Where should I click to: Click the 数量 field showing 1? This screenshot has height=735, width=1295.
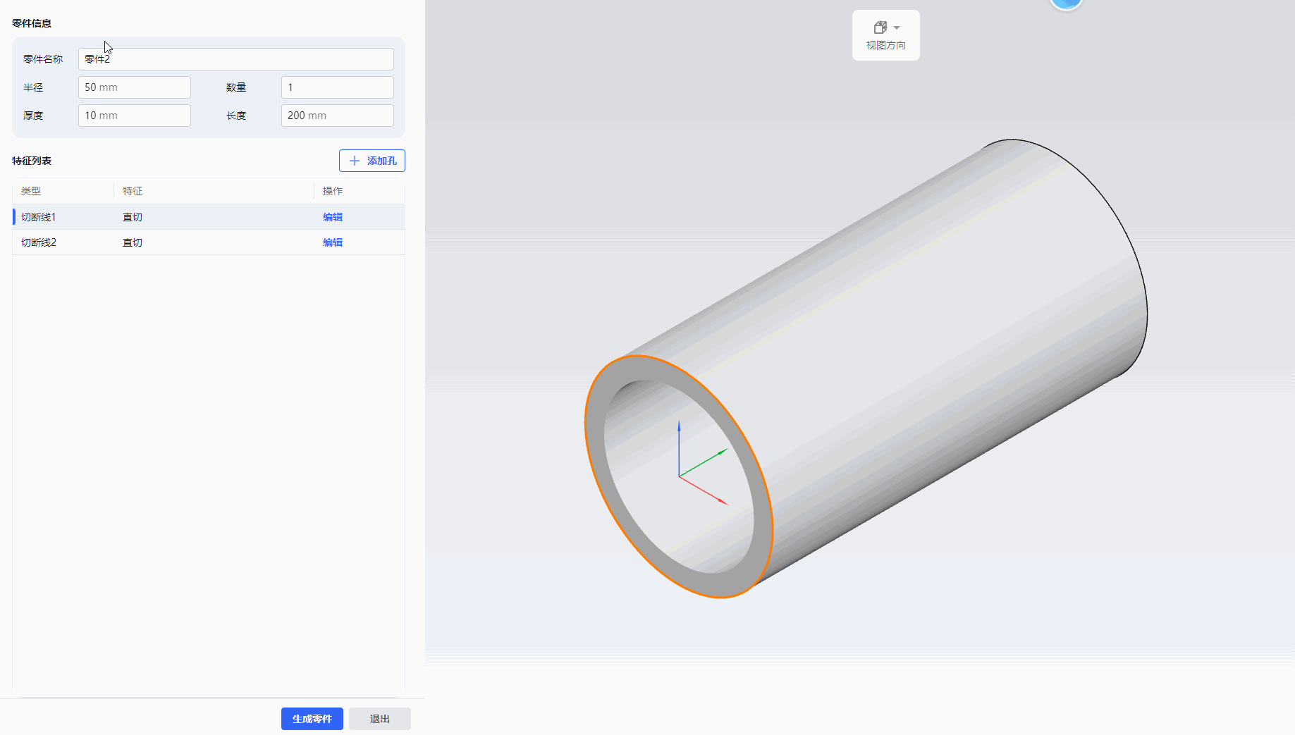(x=337, y=87)
